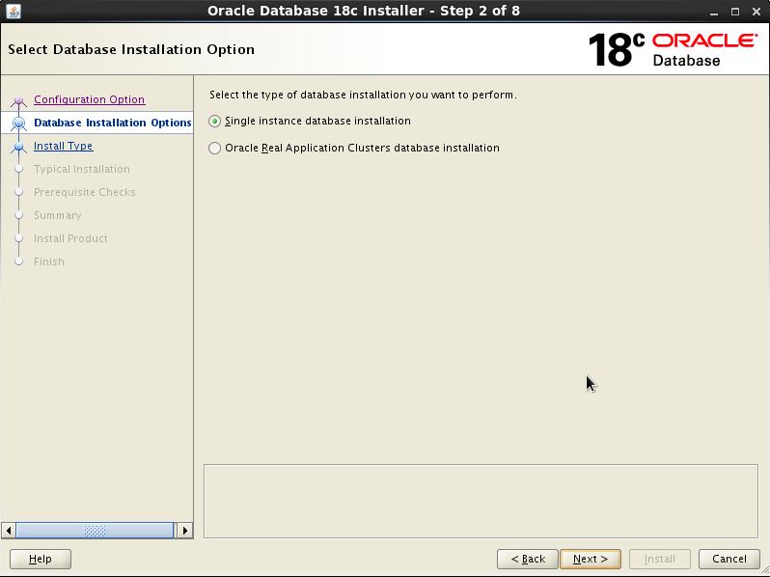Choose Oracle Real Application Clusters database installation

(x=214, y=148)
